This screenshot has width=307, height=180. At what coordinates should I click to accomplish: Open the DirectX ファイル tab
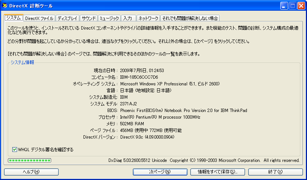pos(39,18)
